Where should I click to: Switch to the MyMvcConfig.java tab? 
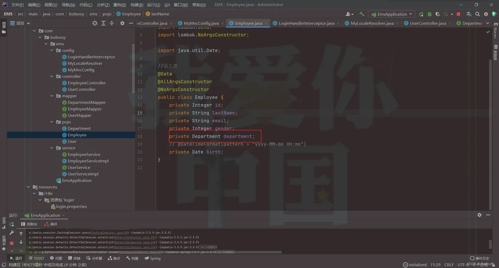[x=201, y=23]
